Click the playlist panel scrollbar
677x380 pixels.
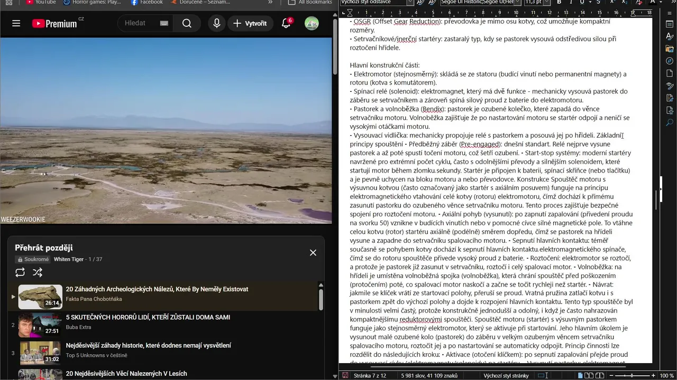click(321, 299)
